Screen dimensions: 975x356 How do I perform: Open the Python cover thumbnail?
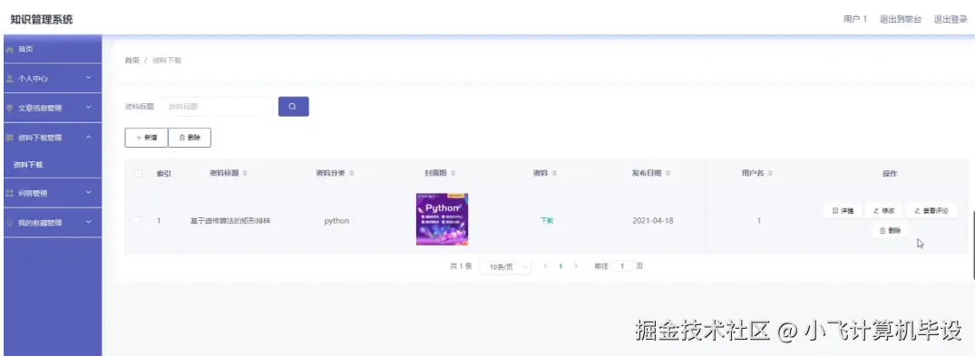coord(442,219)
